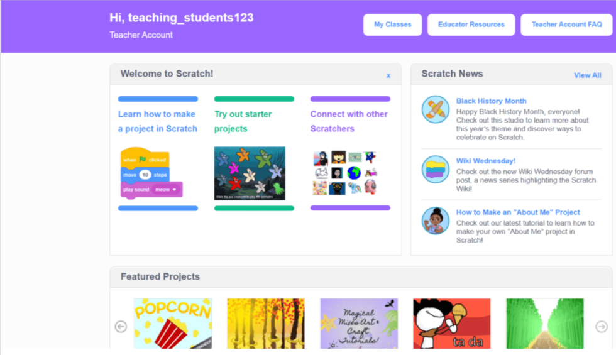
Task: Click the Wiki Wednesday forum post description
Action: tap(526, 180)
